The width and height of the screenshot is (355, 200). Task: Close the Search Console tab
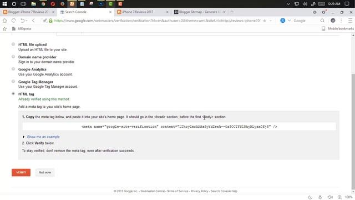[110, 12]
